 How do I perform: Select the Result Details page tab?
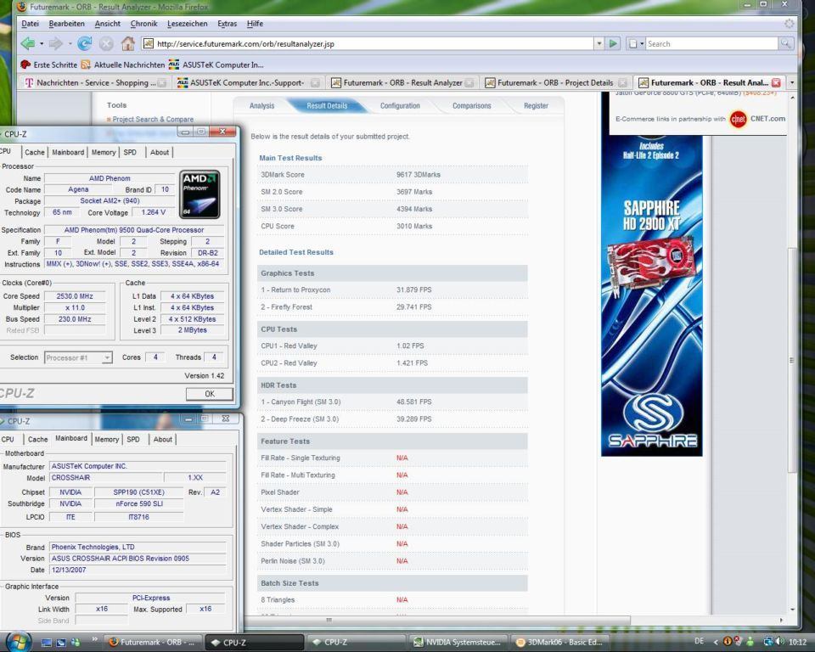click(327, 105)
